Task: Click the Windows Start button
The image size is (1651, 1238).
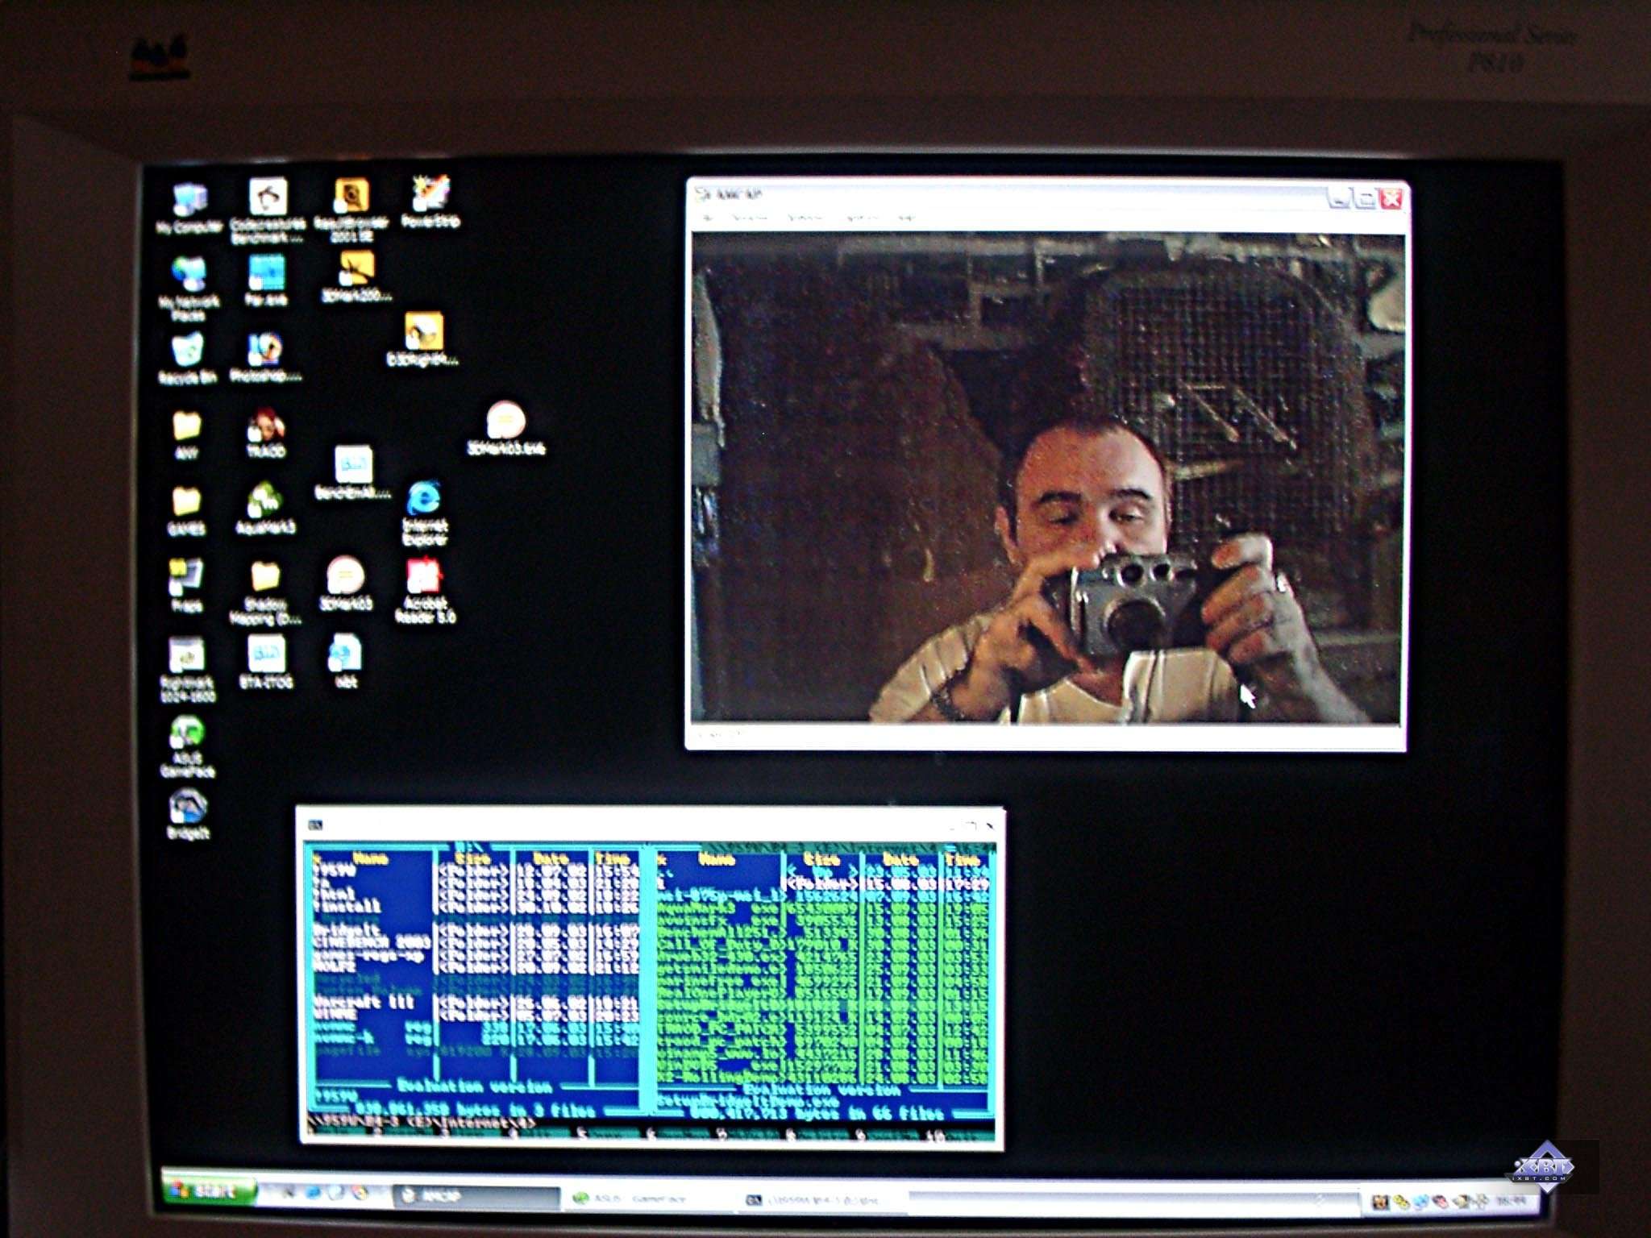Action: pos(210,1190)
